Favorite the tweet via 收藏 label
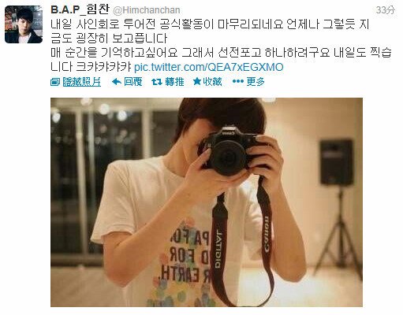The height and width of the screenshot is (315, 403). pos(212,82)
